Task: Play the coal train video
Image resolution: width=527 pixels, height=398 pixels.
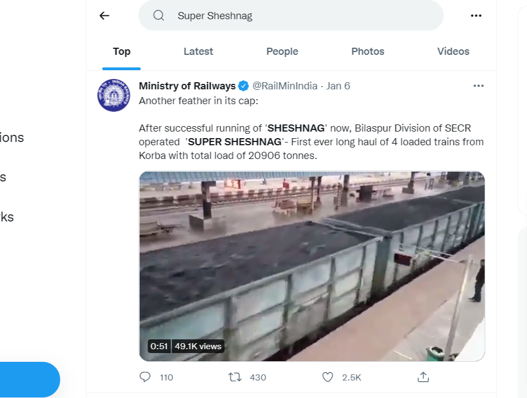Action: click(312, 266)
